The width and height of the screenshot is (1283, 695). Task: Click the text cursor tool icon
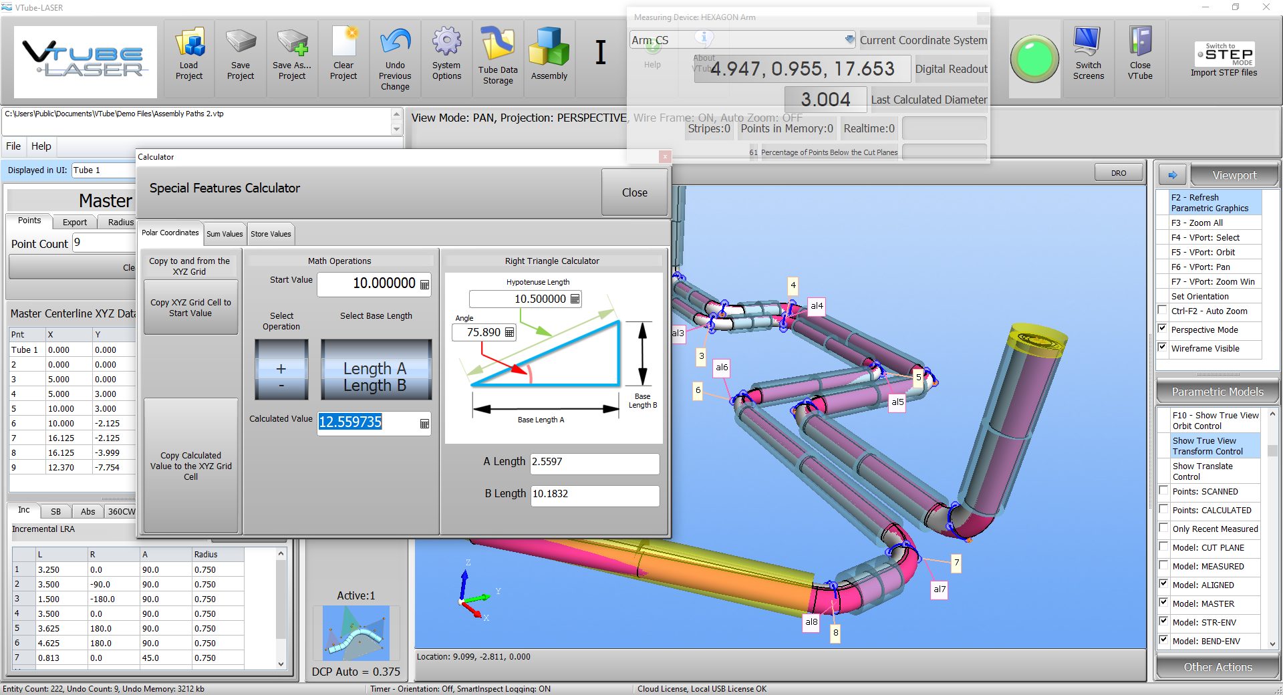click(x=601, y=52)
